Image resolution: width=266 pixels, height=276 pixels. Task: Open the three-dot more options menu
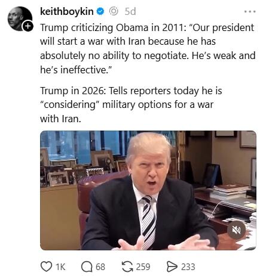(250, 11)
